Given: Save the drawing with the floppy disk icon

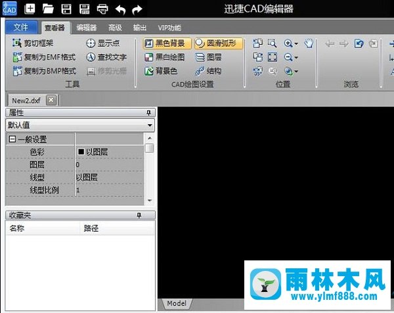Looking at the screenshot, I should pyautogui.click(x=66, y=9).
